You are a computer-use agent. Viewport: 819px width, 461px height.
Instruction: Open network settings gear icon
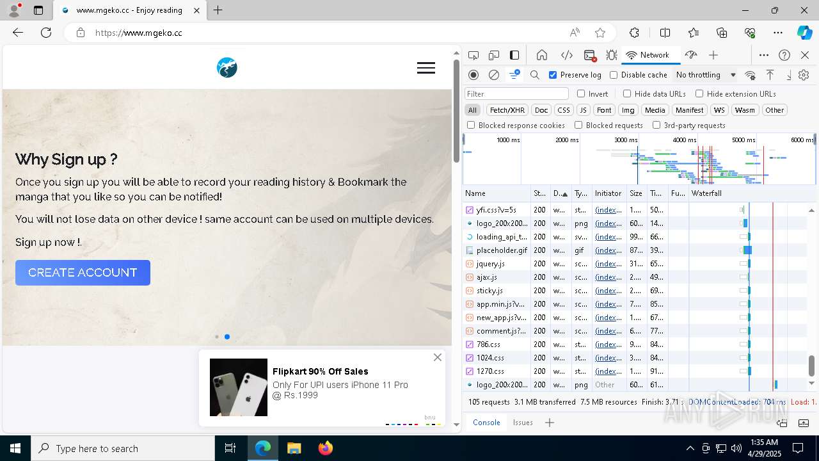tap(804, 75)
